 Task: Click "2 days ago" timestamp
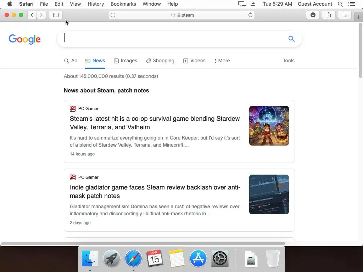(x=80, y=223)
